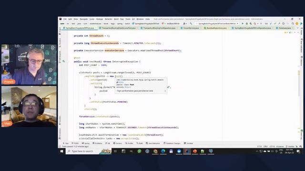305x171 pixels.
Task: Click the orange IDE updates icon in toolbar
Action: coord(297,23)
